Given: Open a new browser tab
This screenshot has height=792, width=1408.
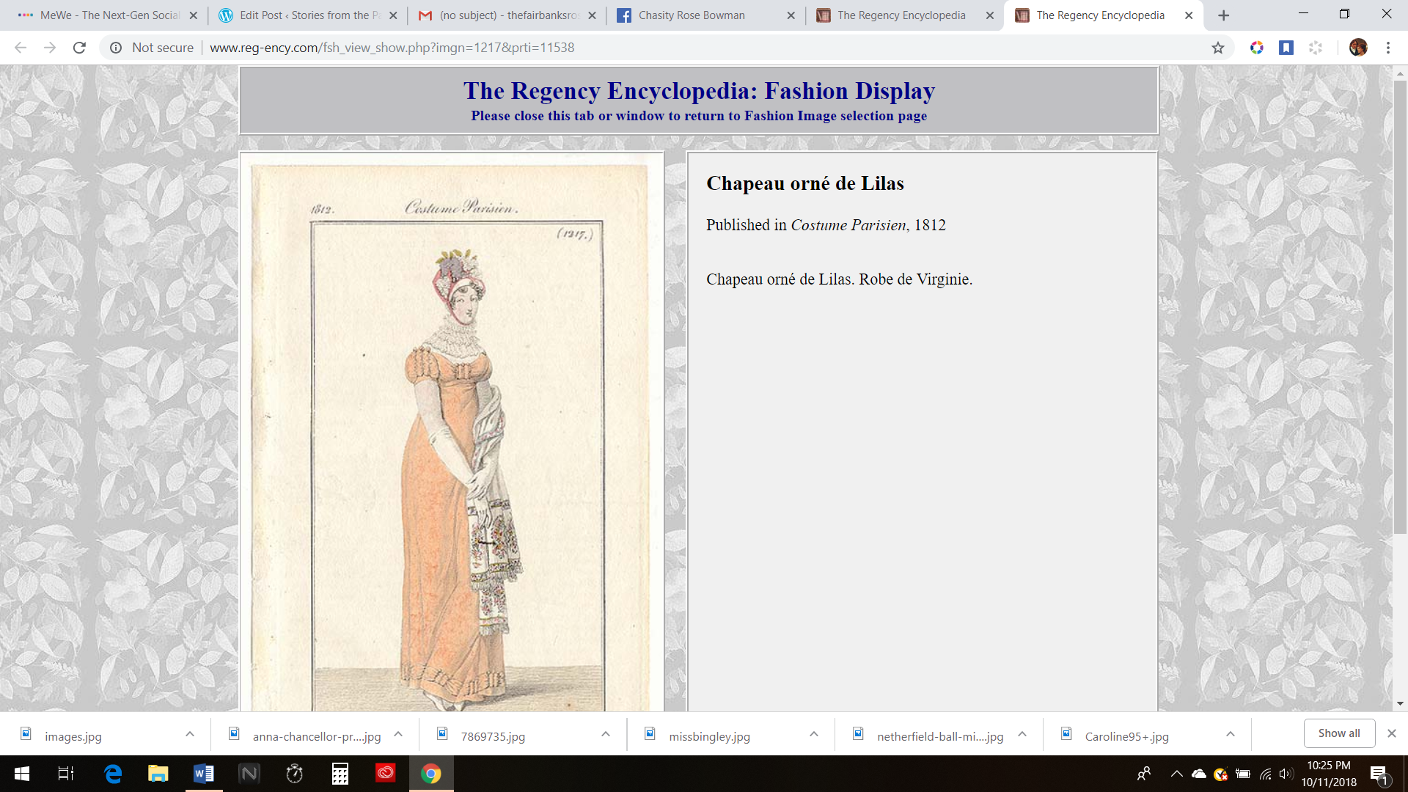Looking at the screenshot, I should (x=1223, y=15).
